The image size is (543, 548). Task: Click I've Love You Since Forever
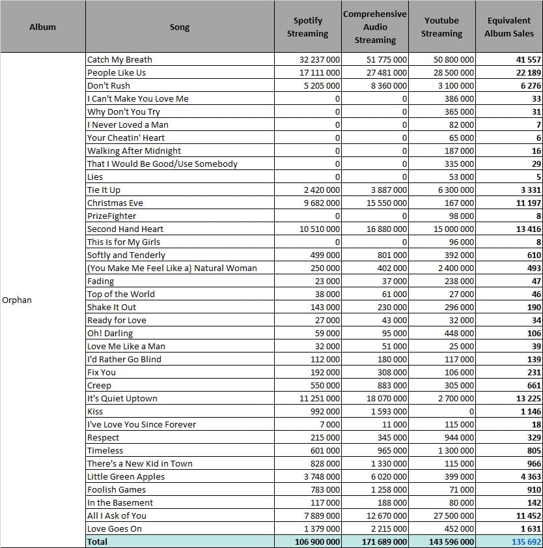[x=180, y=425]
